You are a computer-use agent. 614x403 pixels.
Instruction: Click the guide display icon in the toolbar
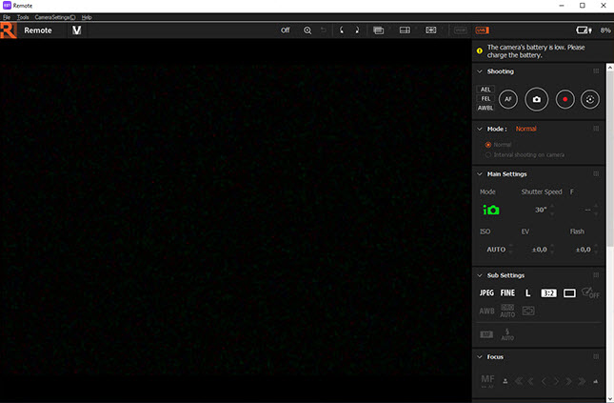405,30
